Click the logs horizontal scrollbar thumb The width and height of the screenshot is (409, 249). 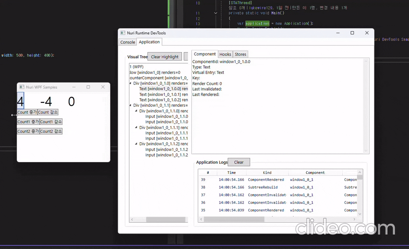click(234, 219)
